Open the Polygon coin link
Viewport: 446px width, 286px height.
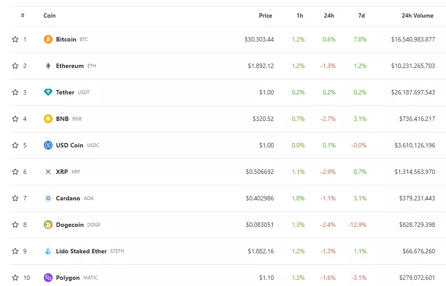[x=68, y=278]
